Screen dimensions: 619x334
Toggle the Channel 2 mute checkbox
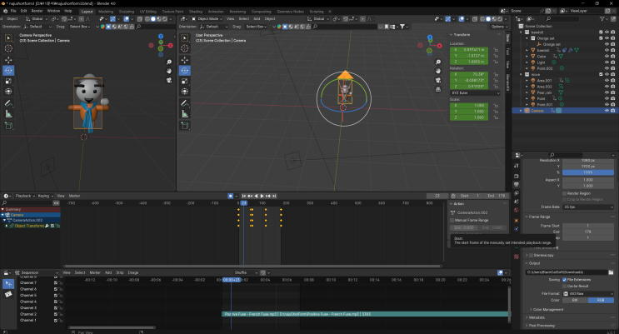(x=56, y=314)
